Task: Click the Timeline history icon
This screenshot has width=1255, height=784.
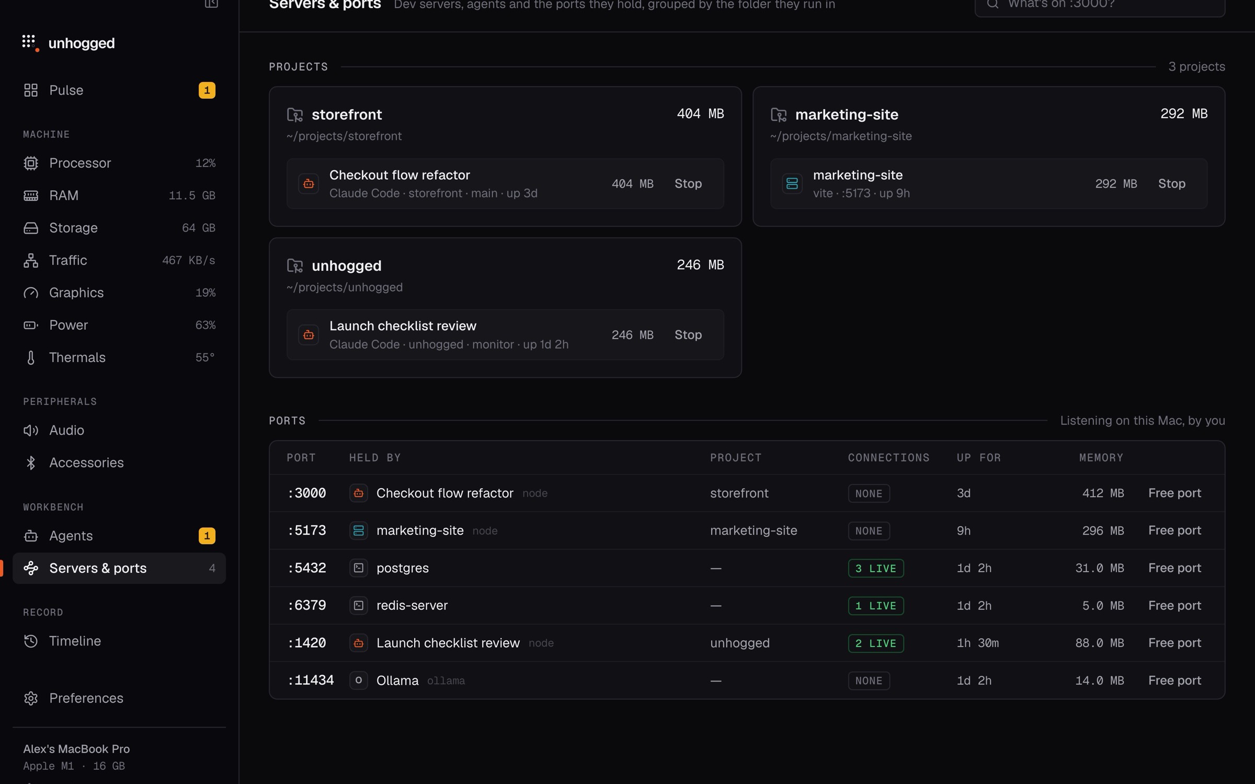Action: [x=31, y=641]
